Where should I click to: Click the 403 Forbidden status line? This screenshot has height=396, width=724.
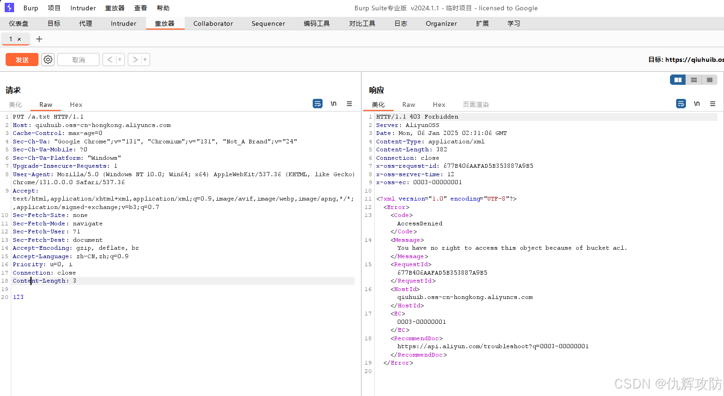(417, 117)
